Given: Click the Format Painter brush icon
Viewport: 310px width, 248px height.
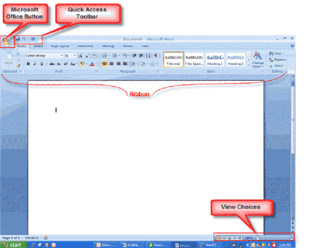Looking at the screenshot, I should [x=18, y=66].
